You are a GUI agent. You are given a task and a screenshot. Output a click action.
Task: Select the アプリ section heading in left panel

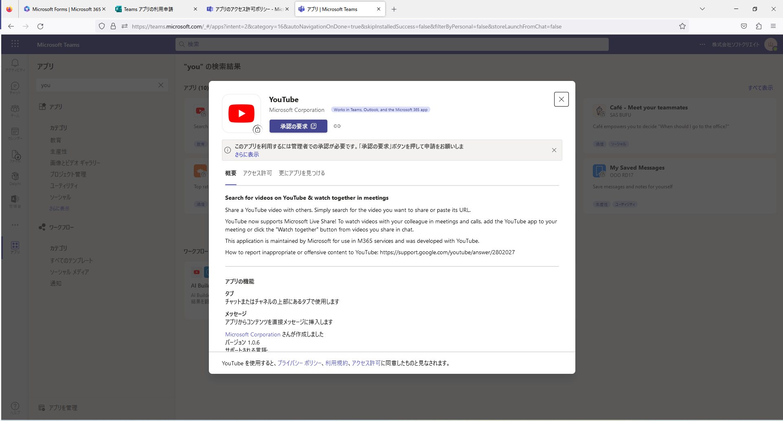pyautogui.click(x=56, y=107)
